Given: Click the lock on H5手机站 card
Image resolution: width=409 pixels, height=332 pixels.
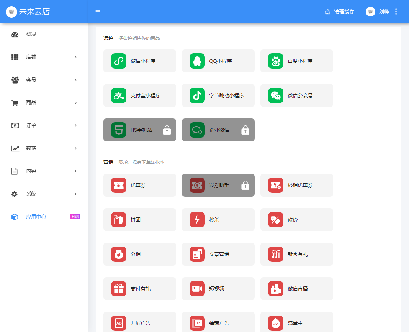Looking at the screenshot, I should (167, 130).
